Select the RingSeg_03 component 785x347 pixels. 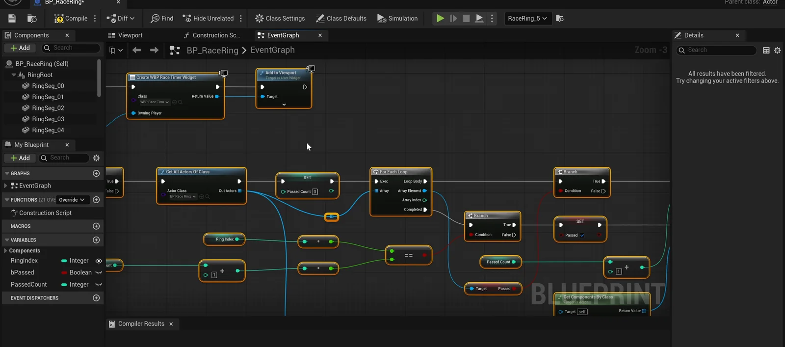(x=48, y=119)
